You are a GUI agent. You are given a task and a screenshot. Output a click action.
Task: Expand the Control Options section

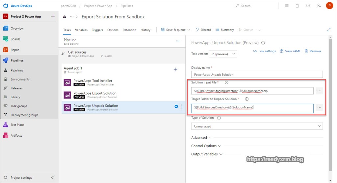(206, 146)
